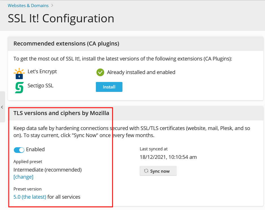Image resolution: width=265 pixels, height=210 pixels.
Task: Open the 5.0 (the latest) preset version link
Action: click(x=30, y=197)
